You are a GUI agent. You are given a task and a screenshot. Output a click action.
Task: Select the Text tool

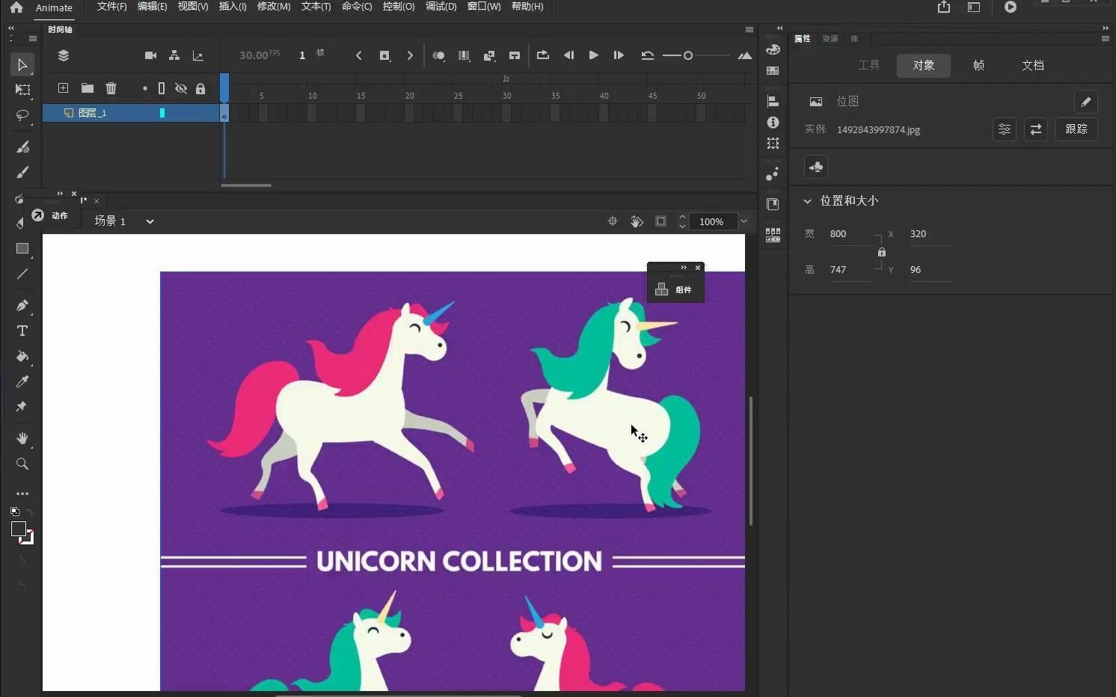pyautogui.click(x=22, y=331)
